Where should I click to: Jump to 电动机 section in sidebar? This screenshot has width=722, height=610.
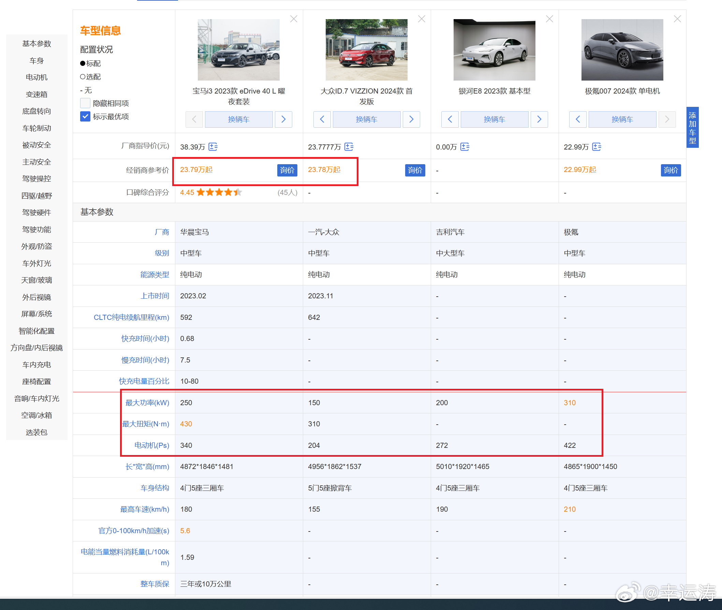36,77
